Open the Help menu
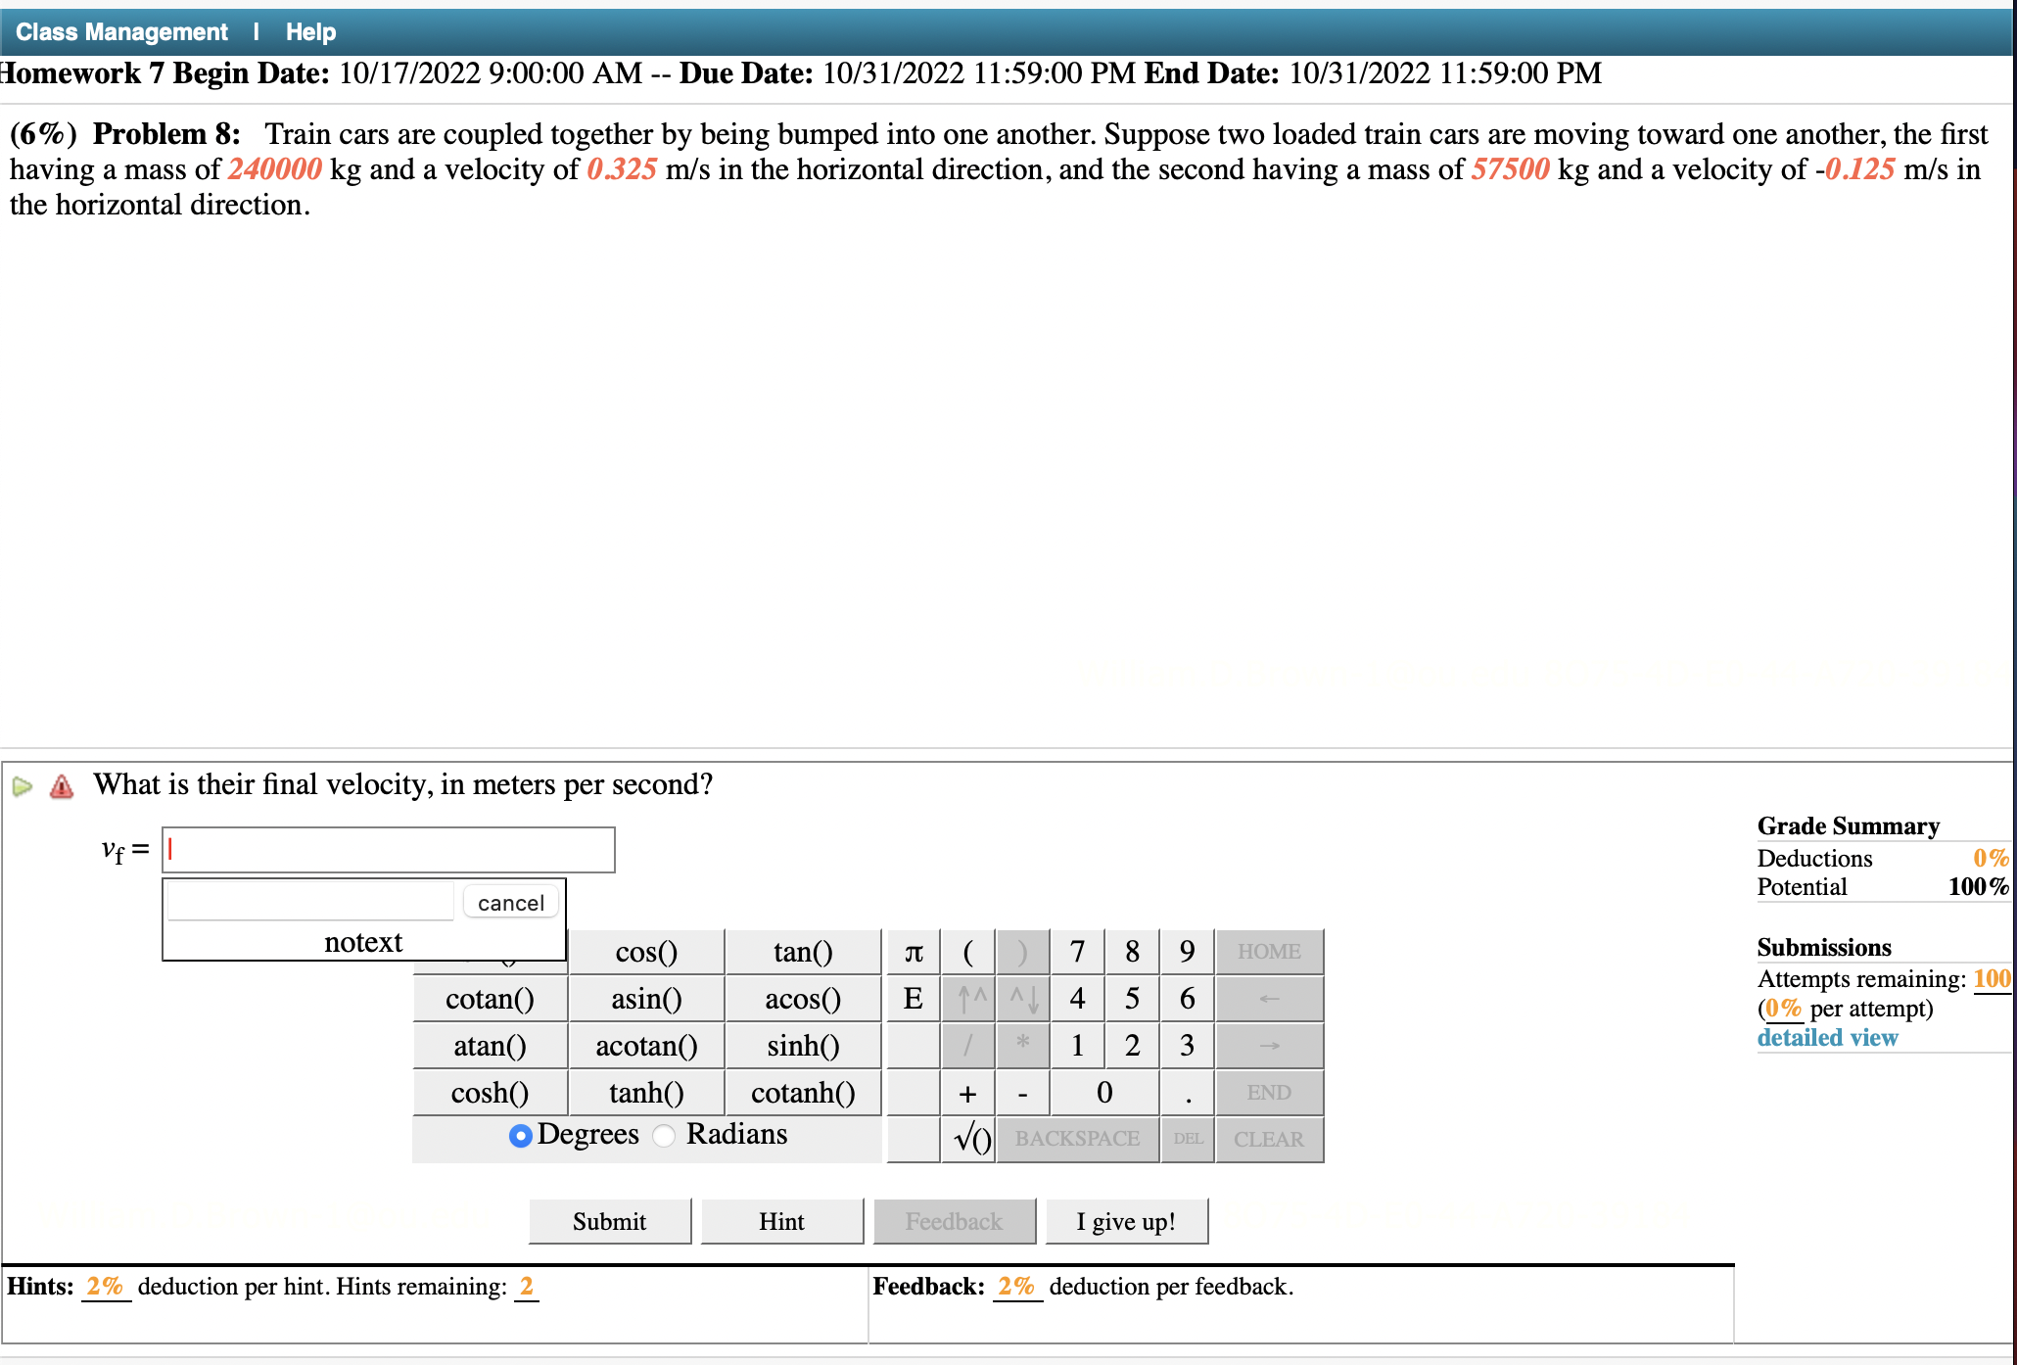Viewport: 2017px width, 1365px height. click(x=309, y=30)
